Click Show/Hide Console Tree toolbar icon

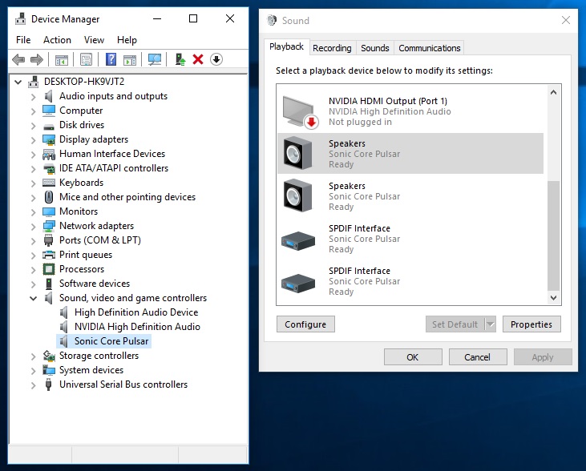[62, 60]
